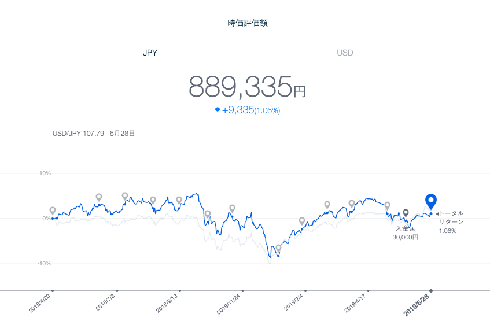Click the gray pin above the 2019/2/4 point

click(301, 221)
